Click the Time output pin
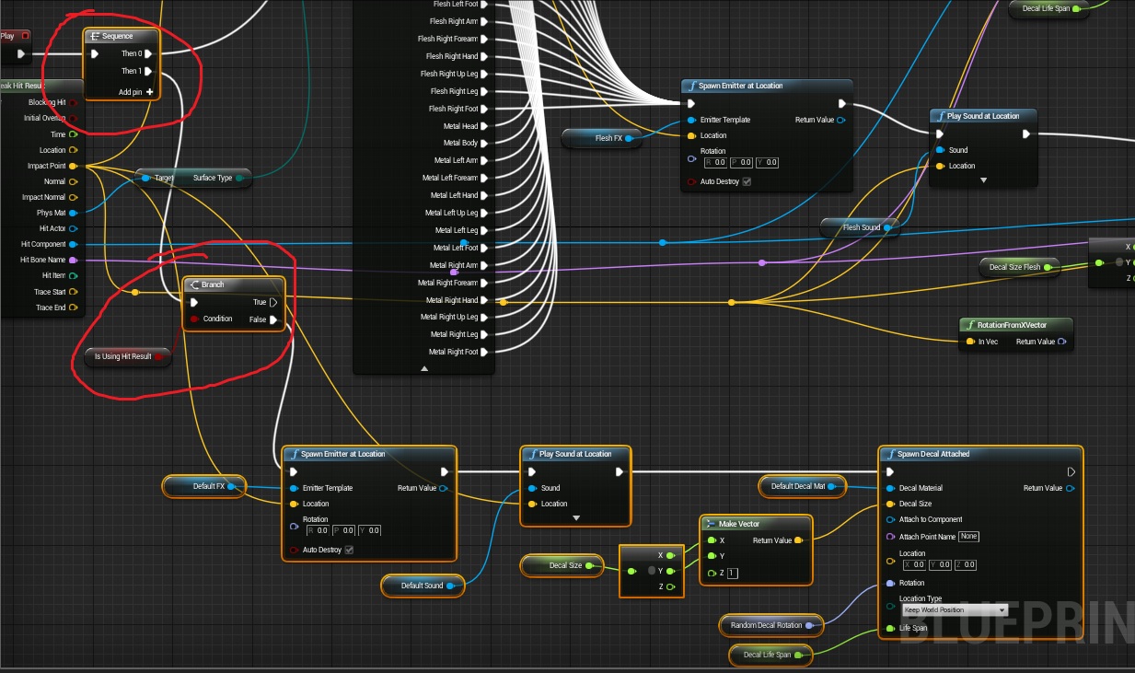The width and height of the screenshot is (1135, 673). click(73, 134)
